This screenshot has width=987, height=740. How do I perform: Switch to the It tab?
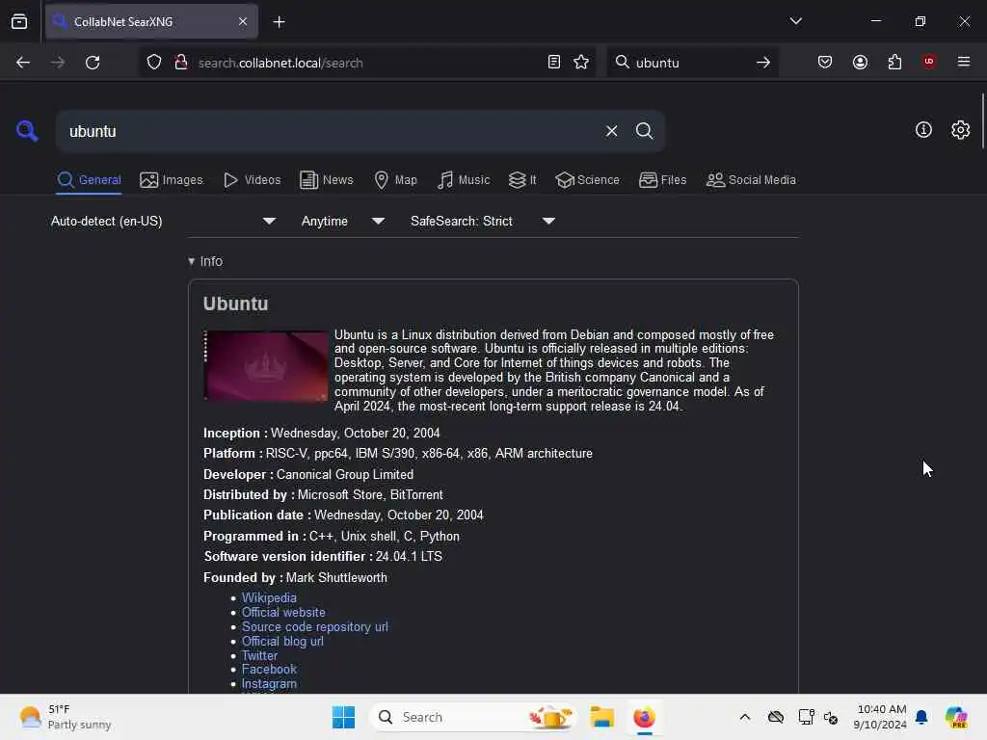coord(521,180)
